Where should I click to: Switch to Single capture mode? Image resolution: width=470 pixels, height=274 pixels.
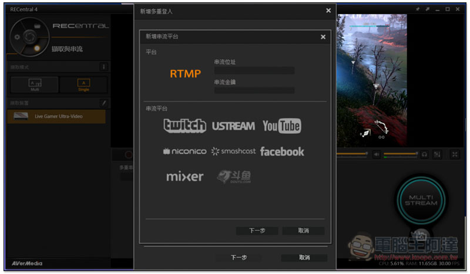pyautogui.click(x=83, y=84)
